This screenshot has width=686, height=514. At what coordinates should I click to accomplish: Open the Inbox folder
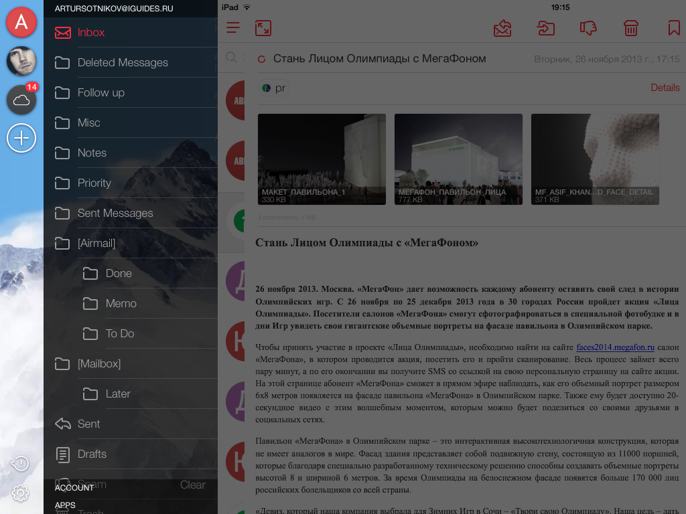(131, 32)
